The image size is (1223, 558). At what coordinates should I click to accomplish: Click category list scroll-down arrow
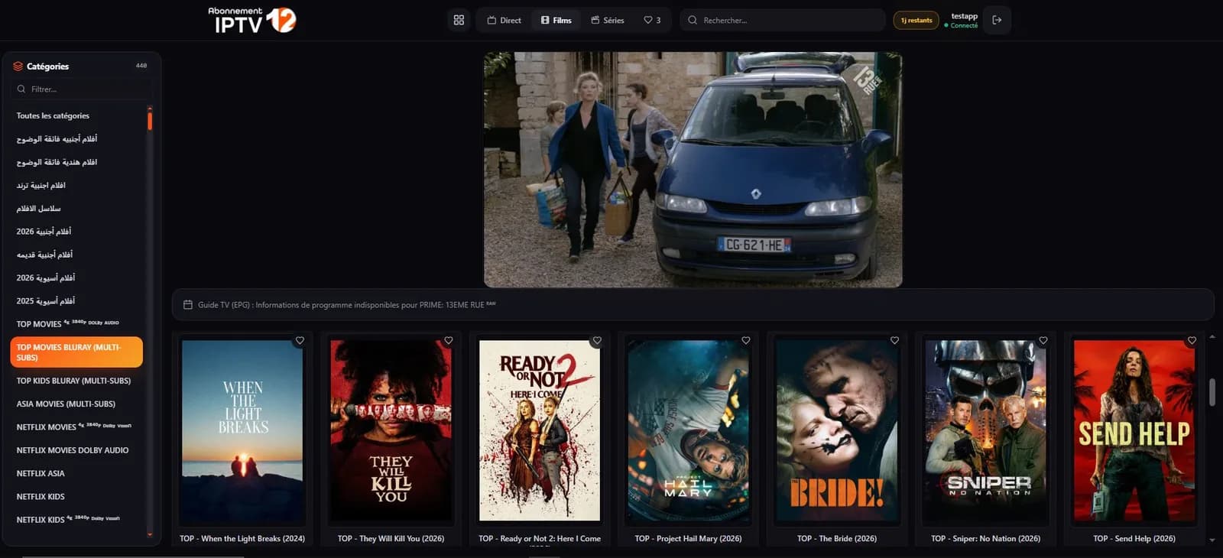pyautogui.click(x=150, y=535)
